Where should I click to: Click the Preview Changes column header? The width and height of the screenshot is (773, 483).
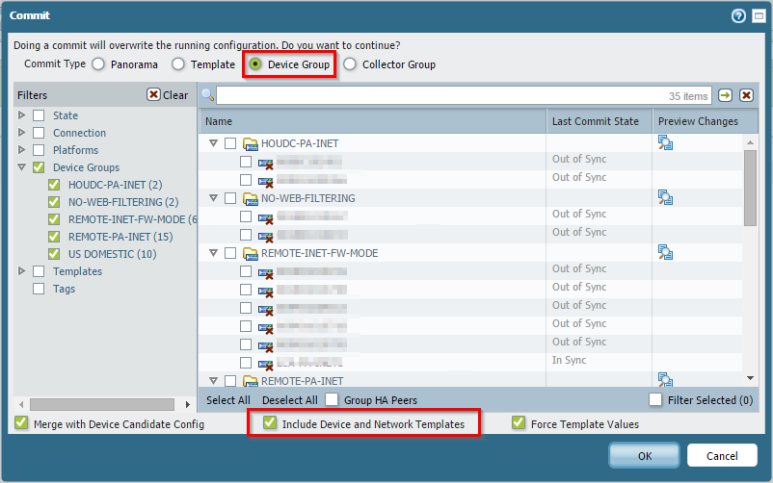tap(705, 121)
